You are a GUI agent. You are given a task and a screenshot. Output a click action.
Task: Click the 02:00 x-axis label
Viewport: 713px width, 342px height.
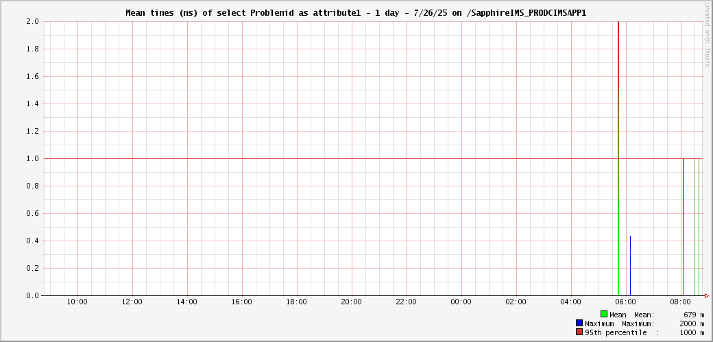(516, 302)
